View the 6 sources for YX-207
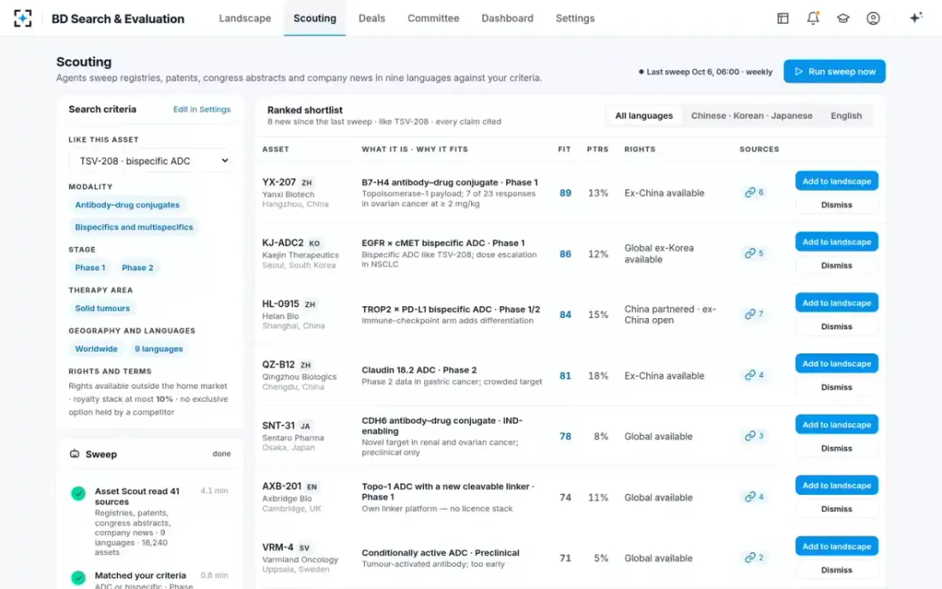The width and height of the screenshot is (942, 589). pos(754,192)
